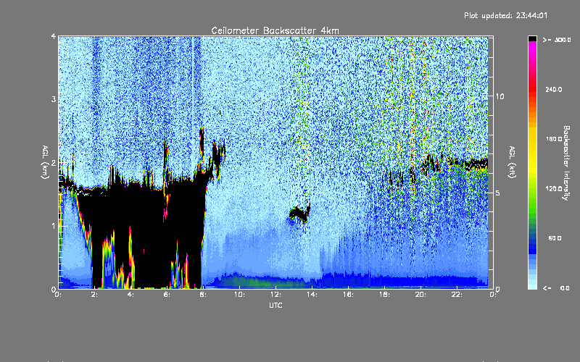Click the '14:' UTC tick label

[x=312, y=295]
